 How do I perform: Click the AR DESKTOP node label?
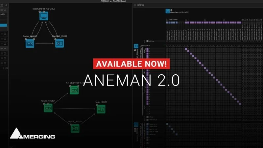point(75,83)
